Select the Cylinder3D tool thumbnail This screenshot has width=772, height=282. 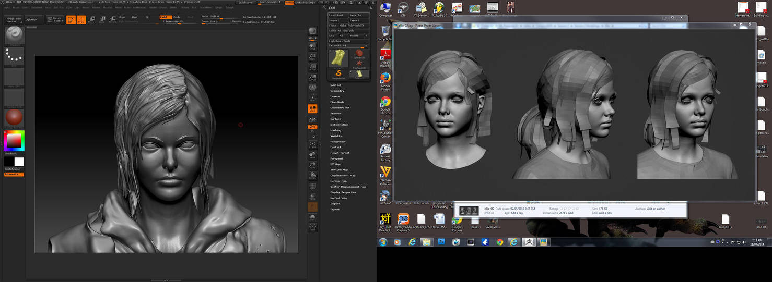click(x=359, y=54)
